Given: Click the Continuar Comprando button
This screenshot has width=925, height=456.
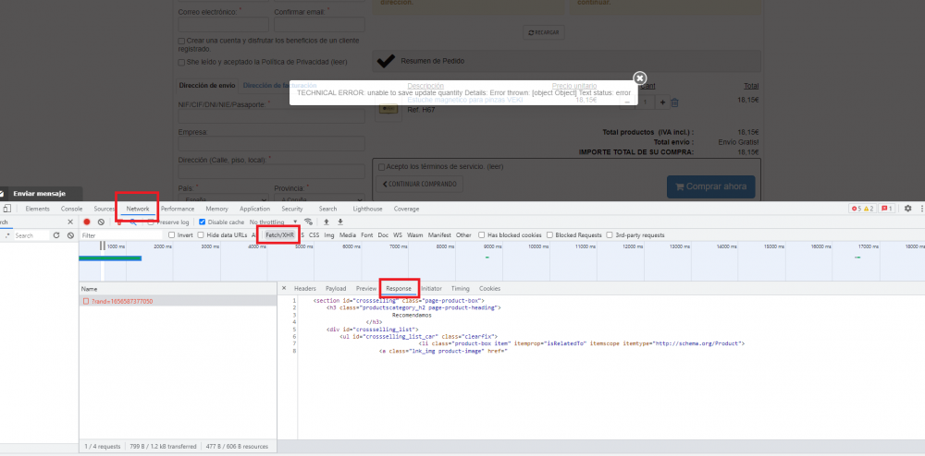Looking at the screenshot, I should [x=419, y=184].
